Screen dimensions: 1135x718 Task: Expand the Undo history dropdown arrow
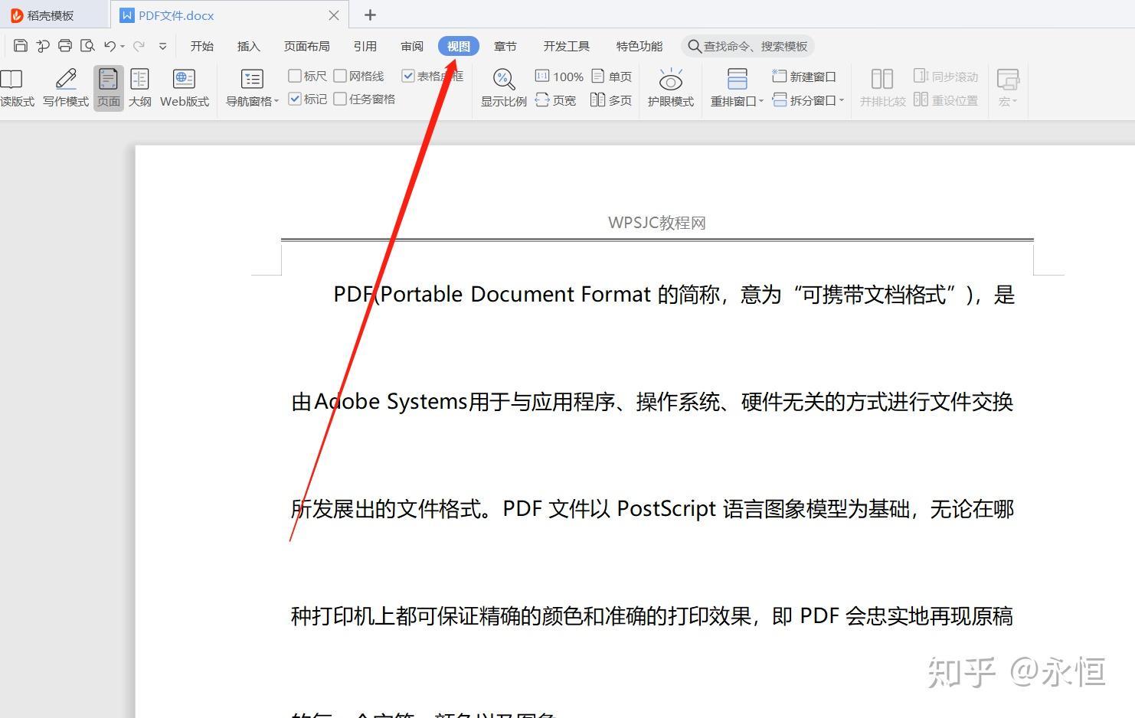point(123,47)
